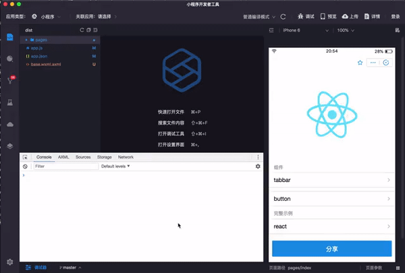Viewport: 405px width, 273px height.
Task: Open the git source control icon
Action: (x=10, y=80)
